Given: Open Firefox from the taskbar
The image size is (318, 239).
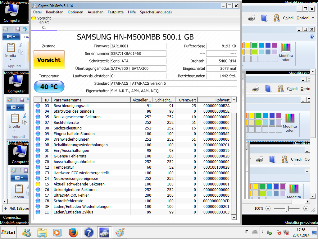Looking at the screenshot, I should coord(73,232).
